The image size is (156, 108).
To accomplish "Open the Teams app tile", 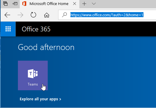I will click(x=33, y=75).
